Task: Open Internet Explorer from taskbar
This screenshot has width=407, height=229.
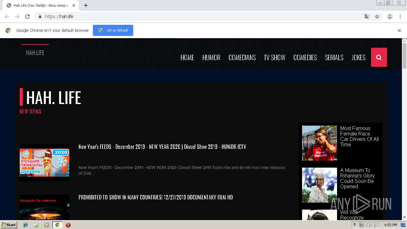Action: coord(25,225)
